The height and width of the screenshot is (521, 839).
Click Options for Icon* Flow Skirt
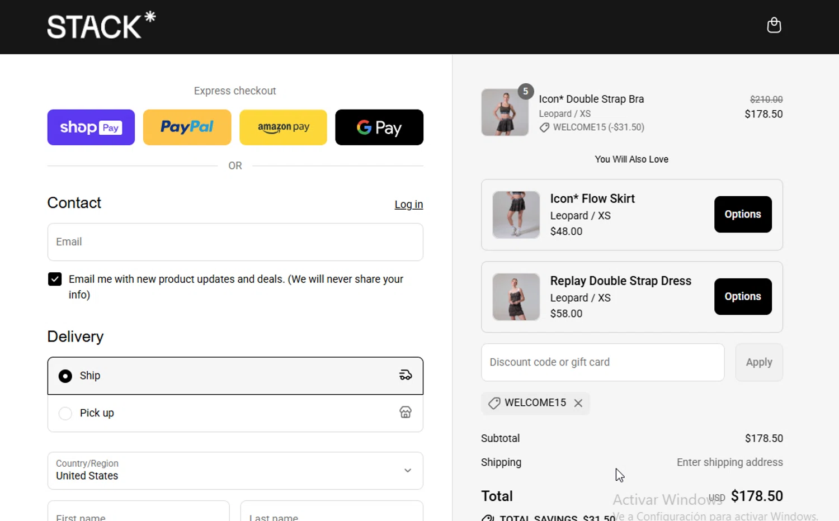pyautogui.click(x=743, y=215)
